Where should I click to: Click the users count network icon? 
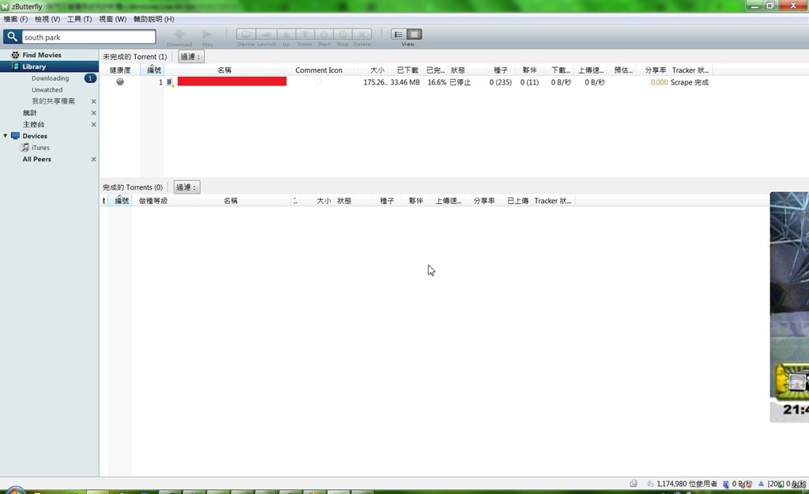(650, 484)
